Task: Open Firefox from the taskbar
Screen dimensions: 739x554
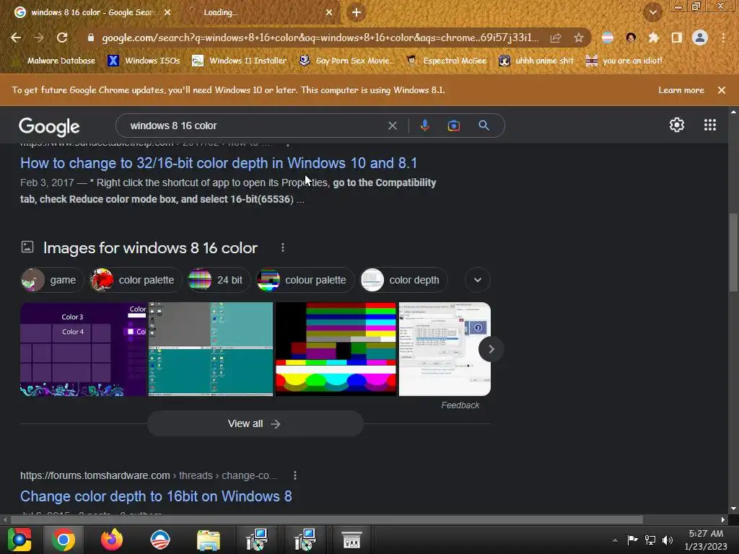Action: tap(112, 540)
